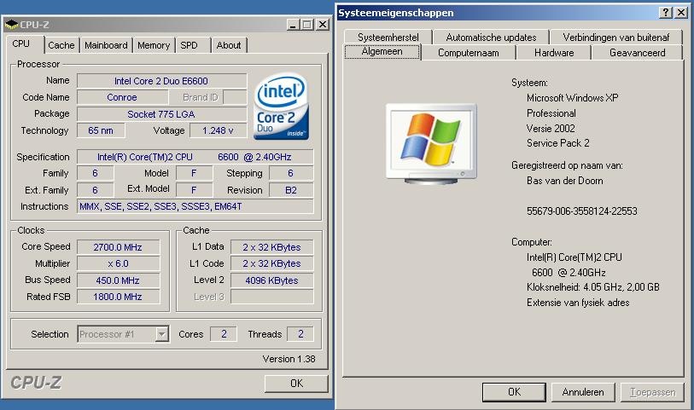
Task: Close the Systeemeigenschappen window
Action: (x=680, y=13)
